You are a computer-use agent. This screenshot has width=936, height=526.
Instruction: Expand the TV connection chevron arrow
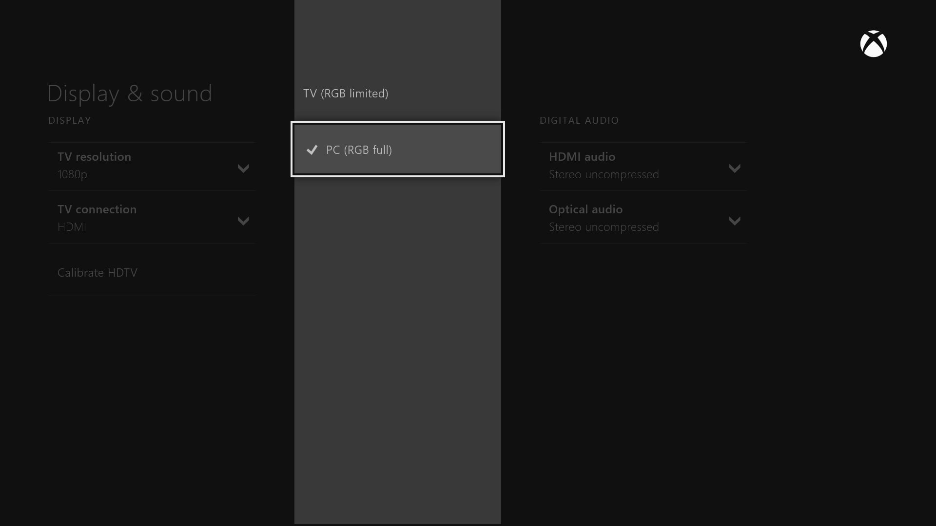pyautogui.click(x=243, y=221)
